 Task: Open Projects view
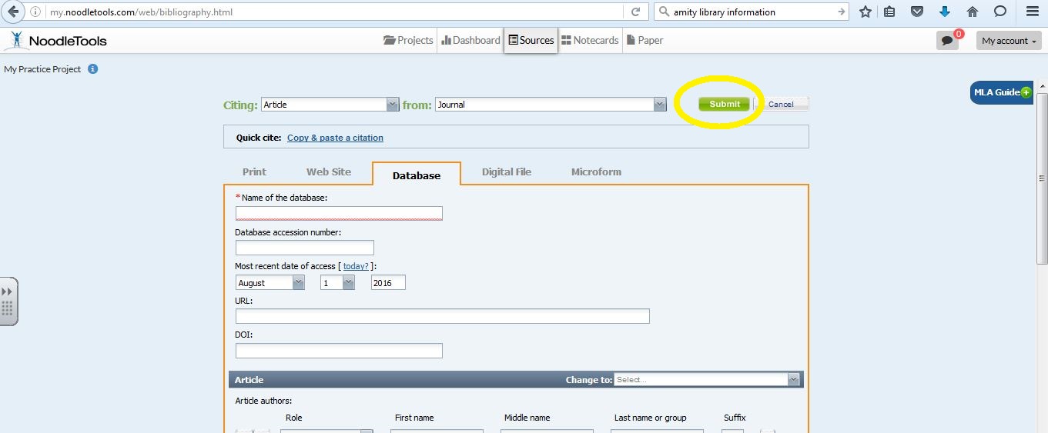tap(408, 40)
